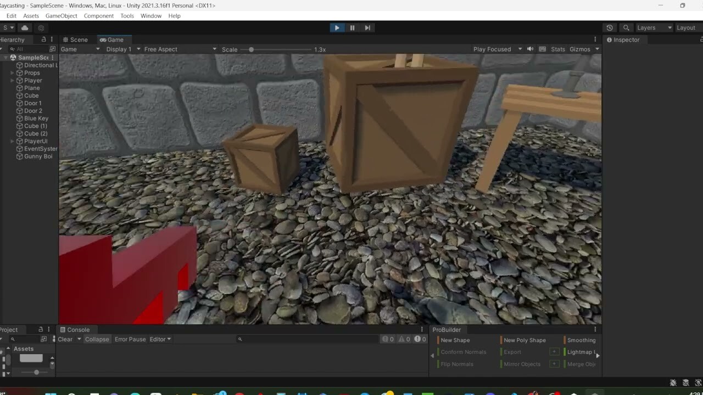Open the editor Search icon in the toolbar

(626, 27)
